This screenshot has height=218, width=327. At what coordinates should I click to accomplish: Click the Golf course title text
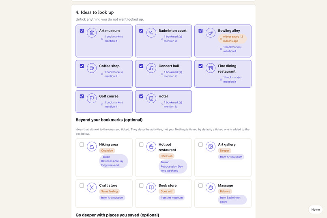(x=109, y=96)
